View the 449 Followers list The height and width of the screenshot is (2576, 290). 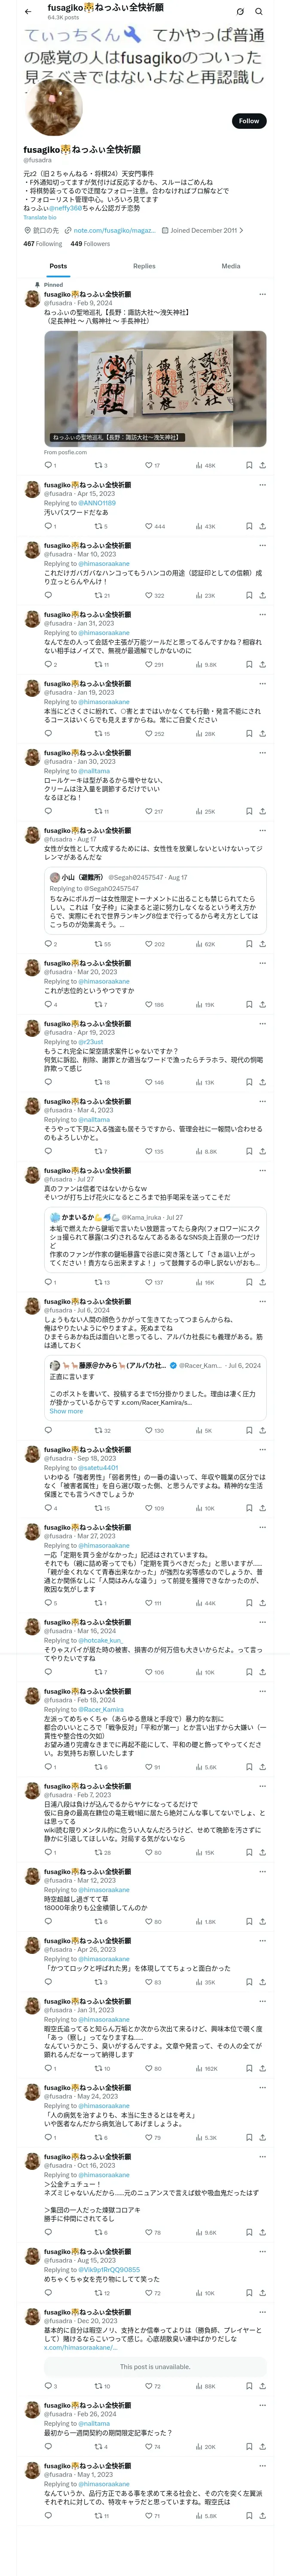[x=89, y=243]
